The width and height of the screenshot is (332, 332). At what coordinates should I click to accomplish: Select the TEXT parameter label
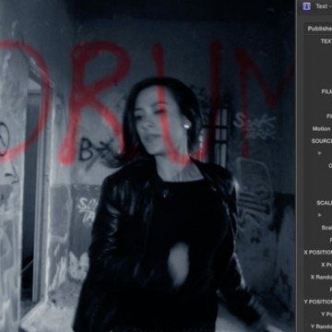tap(326, 41)
